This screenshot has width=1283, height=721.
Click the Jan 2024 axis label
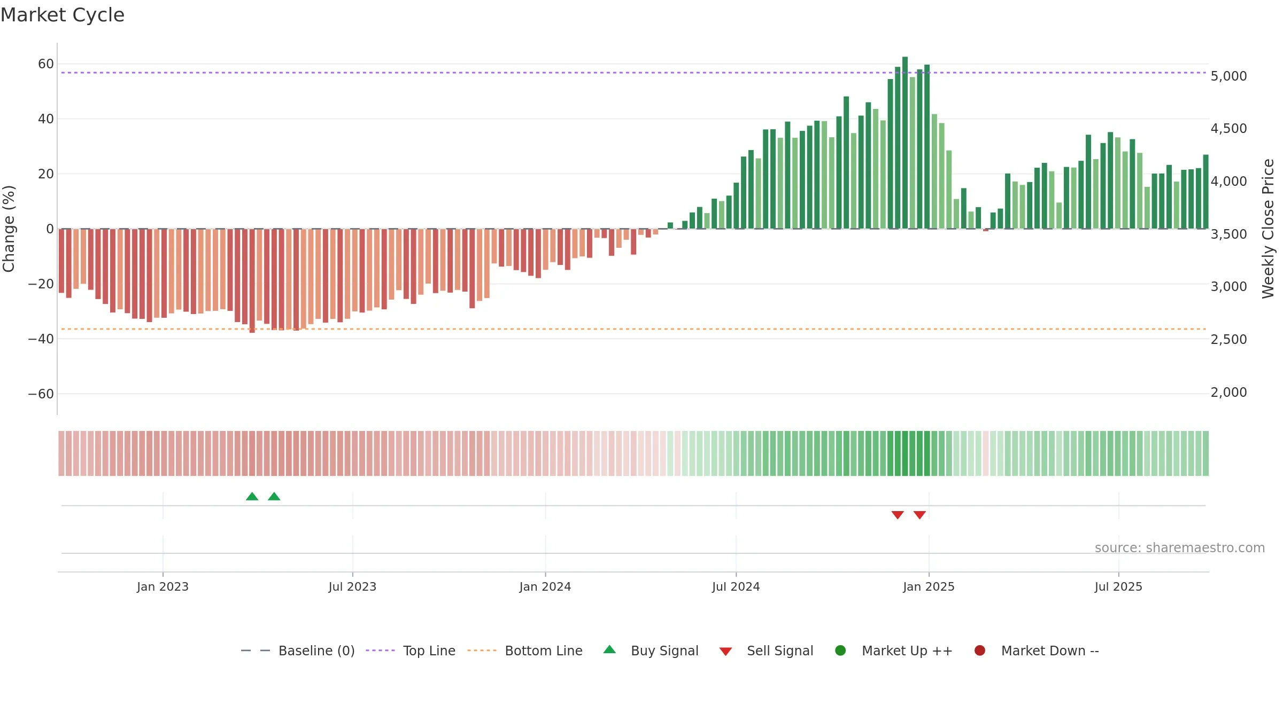click(x=545, y=586)
